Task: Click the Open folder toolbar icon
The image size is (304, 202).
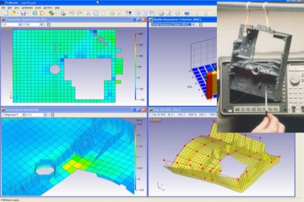Action: point(13,13)
